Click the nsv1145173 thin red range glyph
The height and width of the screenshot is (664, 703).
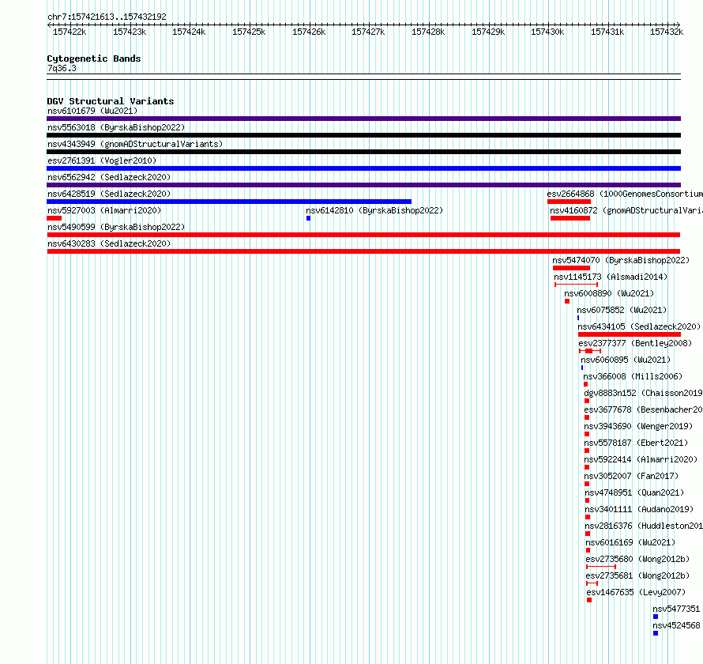pos(576,285)
